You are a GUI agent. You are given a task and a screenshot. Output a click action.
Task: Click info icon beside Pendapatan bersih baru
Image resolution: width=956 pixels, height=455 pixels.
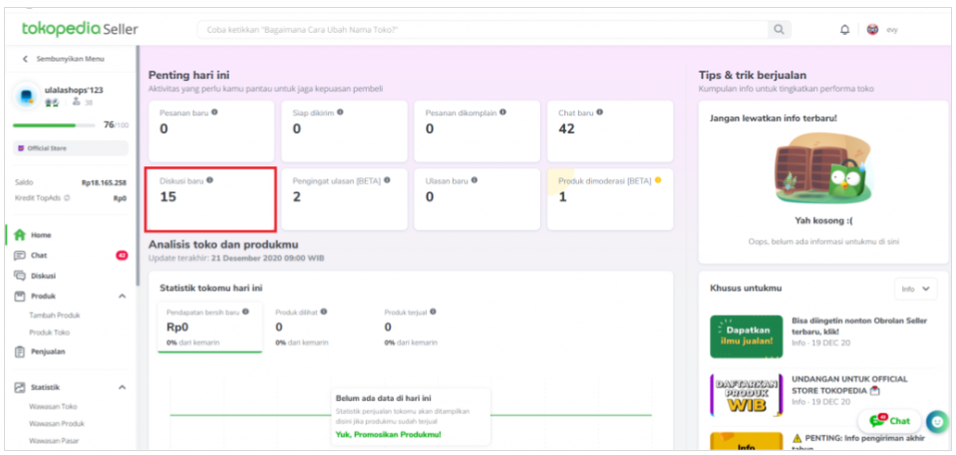245,312
